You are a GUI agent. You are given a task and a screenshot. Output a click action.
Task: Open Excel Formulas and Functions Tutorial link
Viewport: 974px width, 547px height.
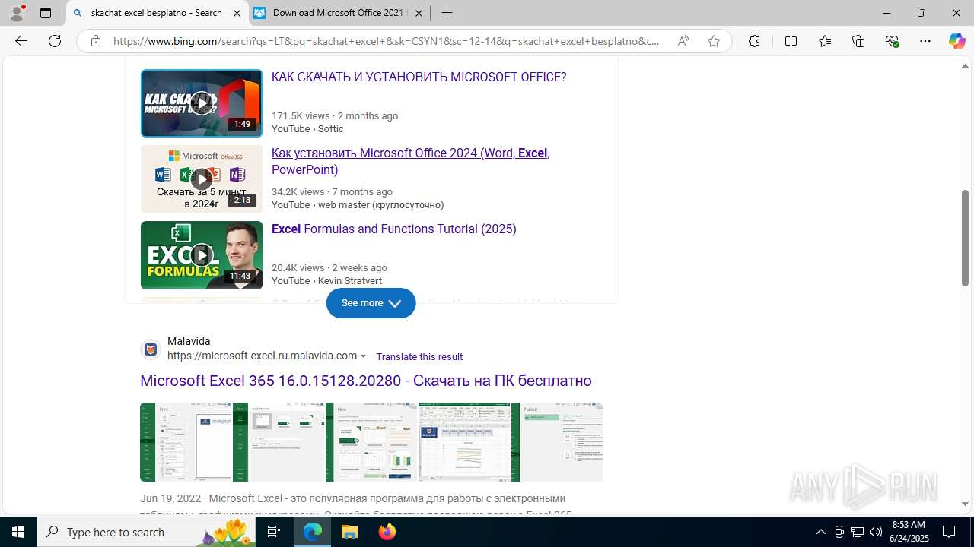pos(393,229)
